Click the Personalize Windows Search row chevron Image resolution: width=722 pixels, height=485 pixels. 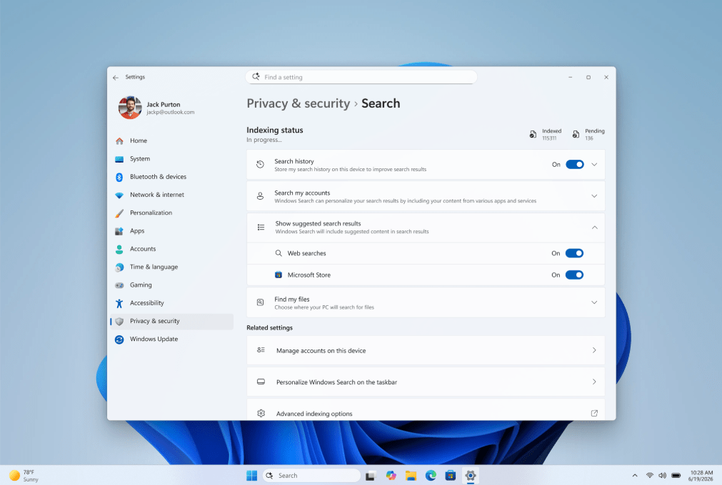(x=594, y=382)
